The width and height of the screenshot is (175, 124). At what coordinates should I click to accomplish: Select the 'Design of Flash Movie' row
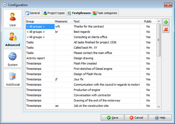[x=91, y=74]
